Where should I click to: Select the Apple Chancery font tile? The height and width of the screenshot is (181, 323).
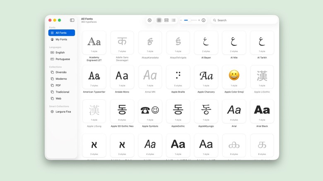tap(206, 77)
